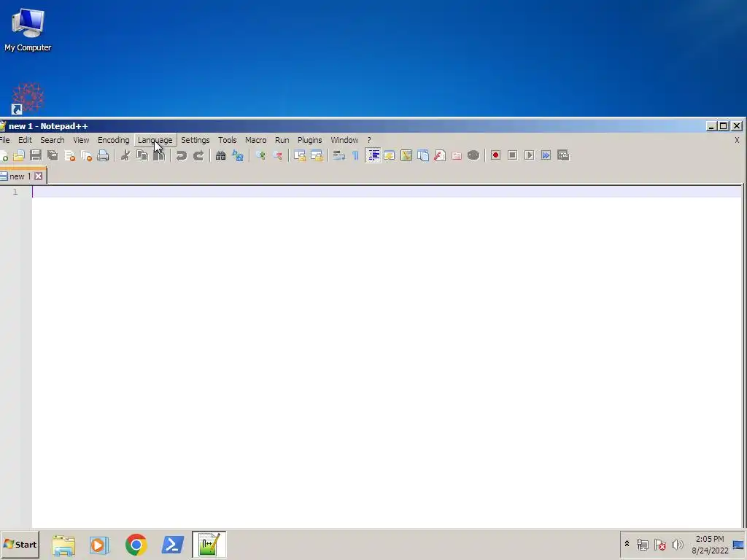Launch Google Chrome from the taskbar

pyautogui.click(x=136, y=545)
